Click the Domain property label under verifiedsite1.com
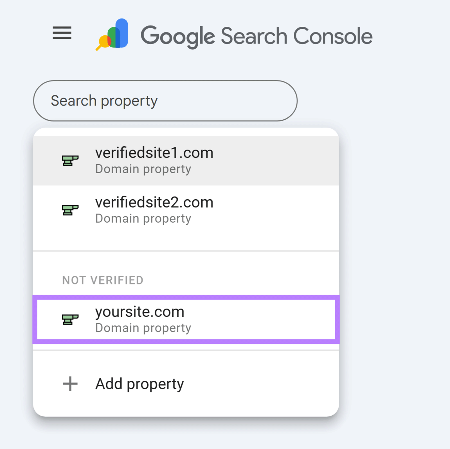Viewport: 450px width, 449px height. click(x=143, y=168)
